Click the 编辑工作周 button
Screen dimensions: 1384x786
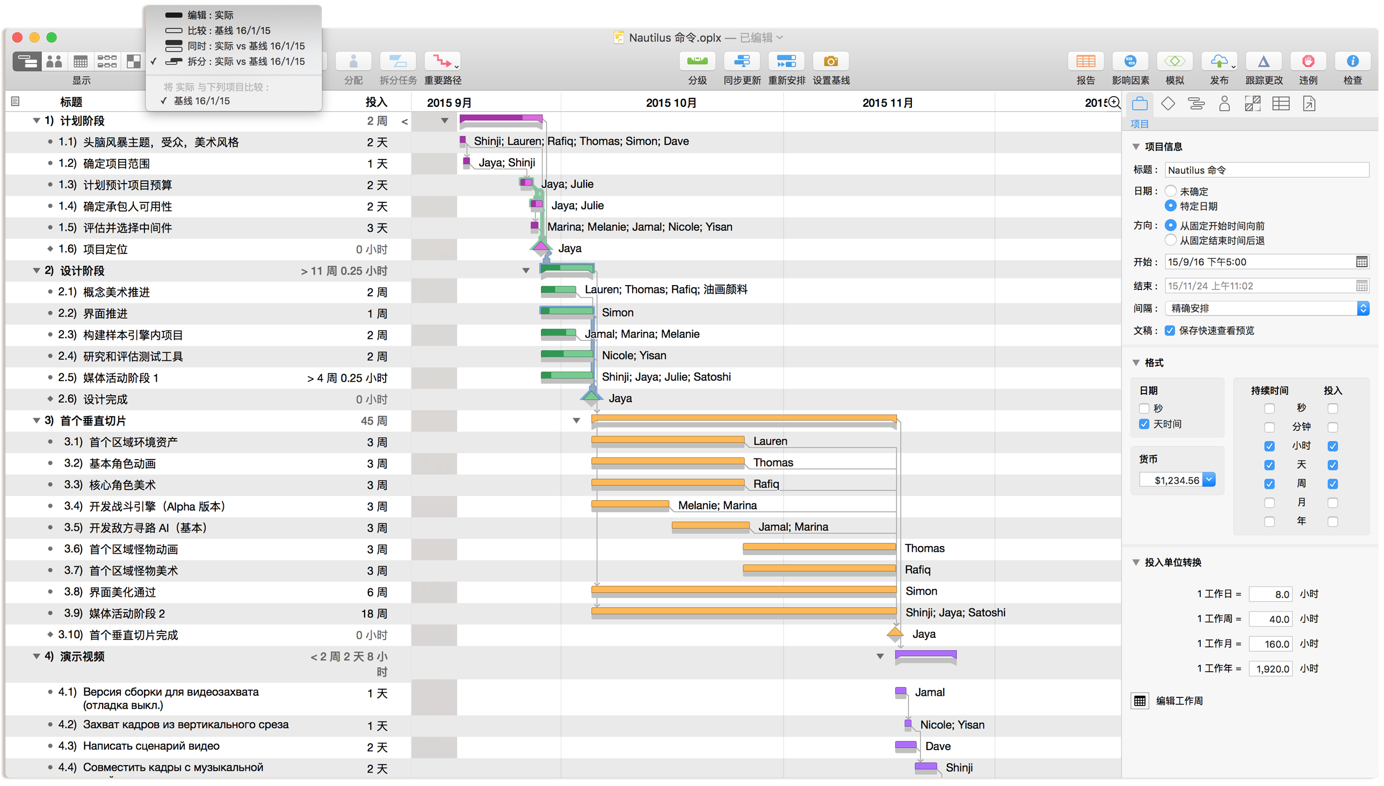(x=1140, y=701)
